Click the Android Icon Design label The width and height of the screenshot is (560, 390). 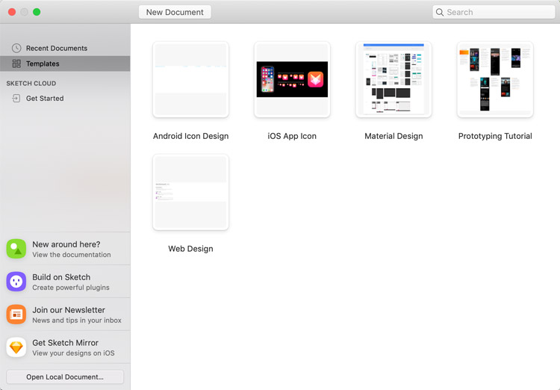click(x=190, y=136)
